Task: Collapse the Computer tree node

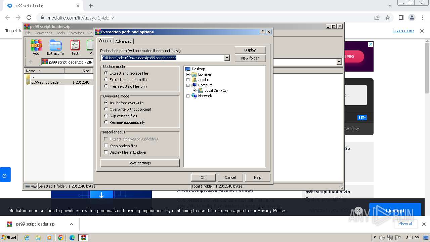Action: click(x=188, y=85)
